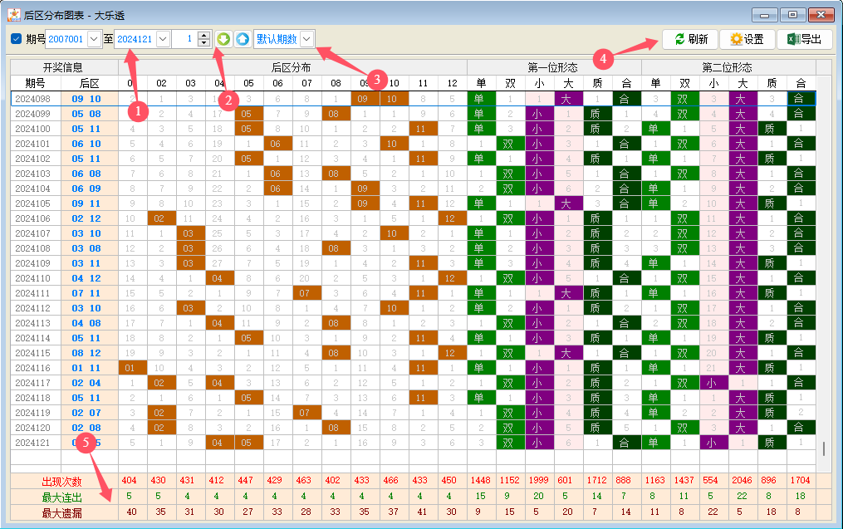Click max miss value 41 in summary
The width and height of the screenshot is (843, 529).
click(423, 512)
